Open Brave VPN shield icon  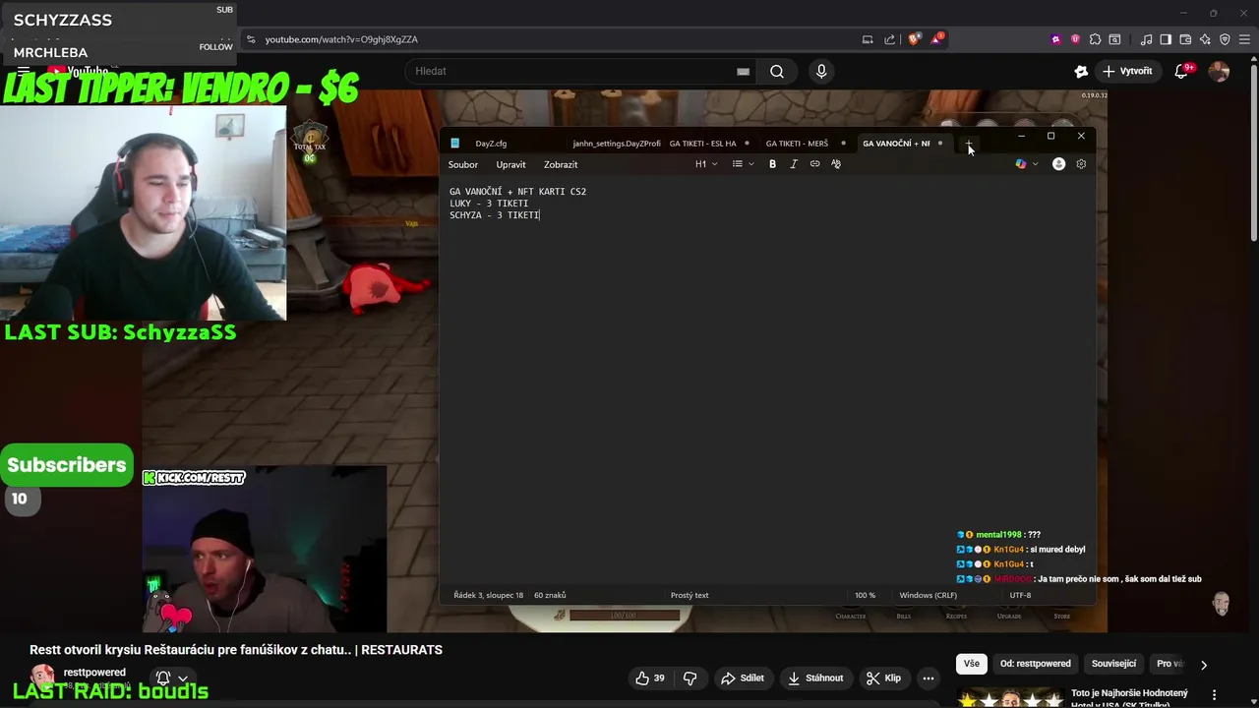pos(1225,39)
